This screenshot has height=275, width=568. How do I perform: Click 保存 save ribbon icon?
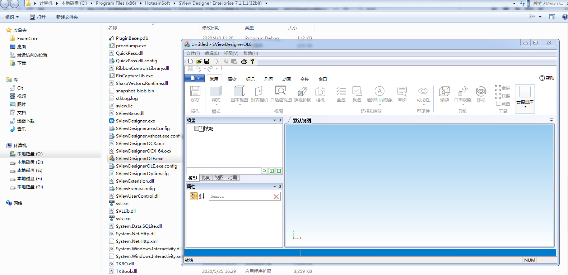(x=195, y=94)
